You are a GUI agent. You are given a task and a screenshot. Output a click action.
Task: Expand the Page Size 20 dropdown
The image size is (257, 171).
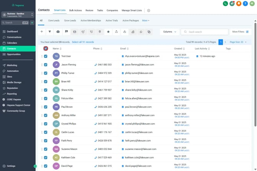pyautogui.click(x=238, y=41)
